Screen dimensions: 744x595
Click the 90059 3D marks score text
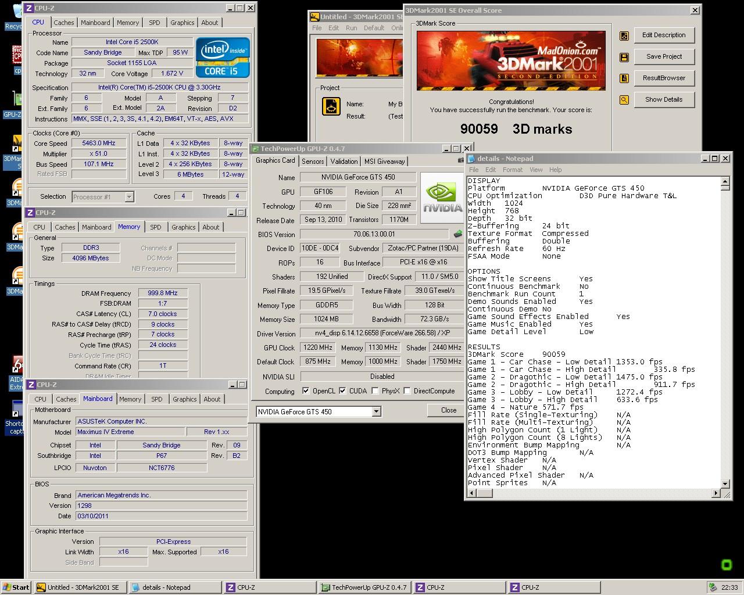[x=516, y=129]
